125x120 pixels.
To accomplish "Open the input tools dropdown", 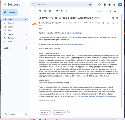I will click(116, 11).
